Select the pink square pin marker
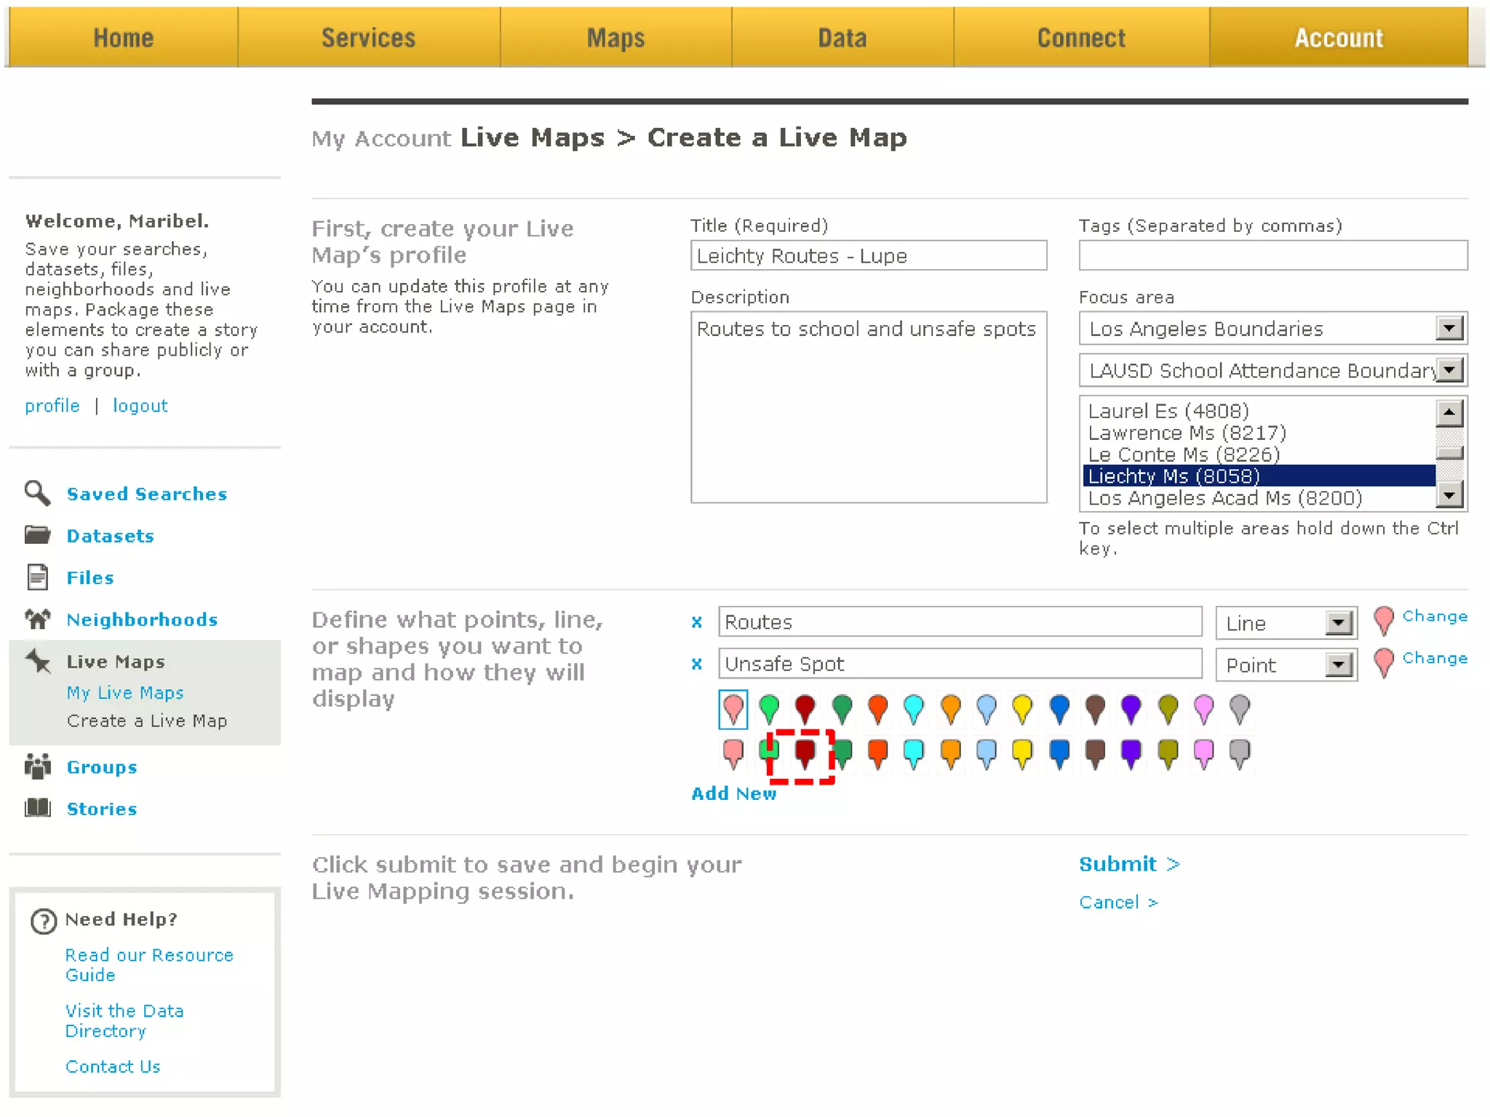 coord(733,754)
